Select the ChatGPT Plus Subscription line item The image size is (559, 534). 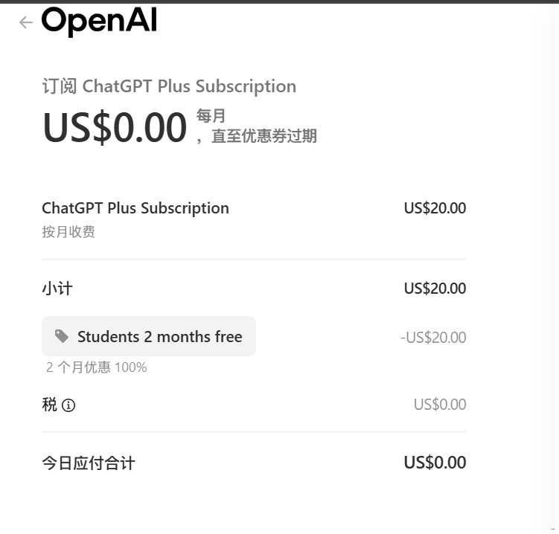pos(135,208)
